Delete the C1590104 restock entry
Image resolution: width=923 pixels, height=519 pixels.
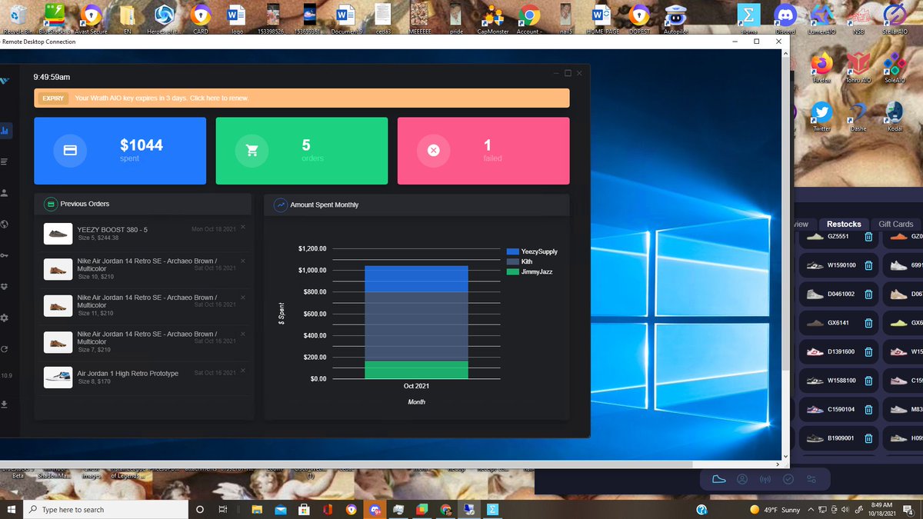pyautogui.click(x=868, y=410)
